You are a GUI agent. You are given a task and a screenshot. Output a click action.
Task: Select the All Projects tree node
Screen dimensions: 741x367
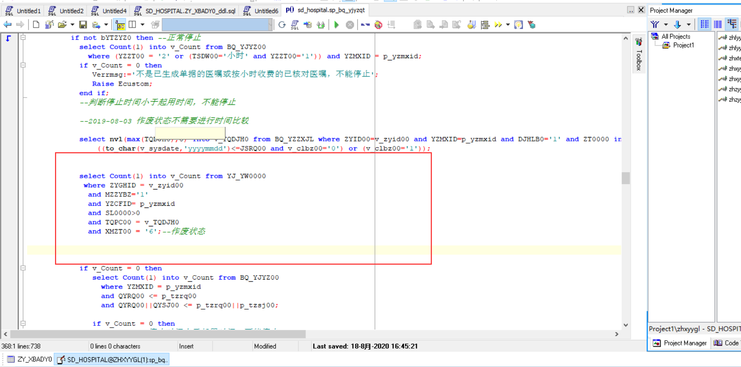click(675, 36)
